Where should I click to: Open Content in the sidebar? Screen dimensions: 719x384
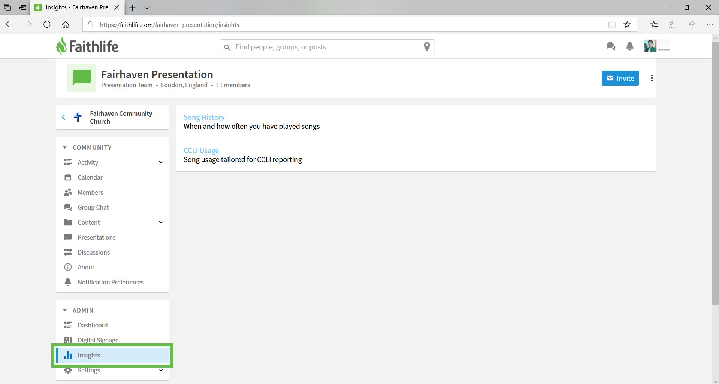[x=89, y=222]
